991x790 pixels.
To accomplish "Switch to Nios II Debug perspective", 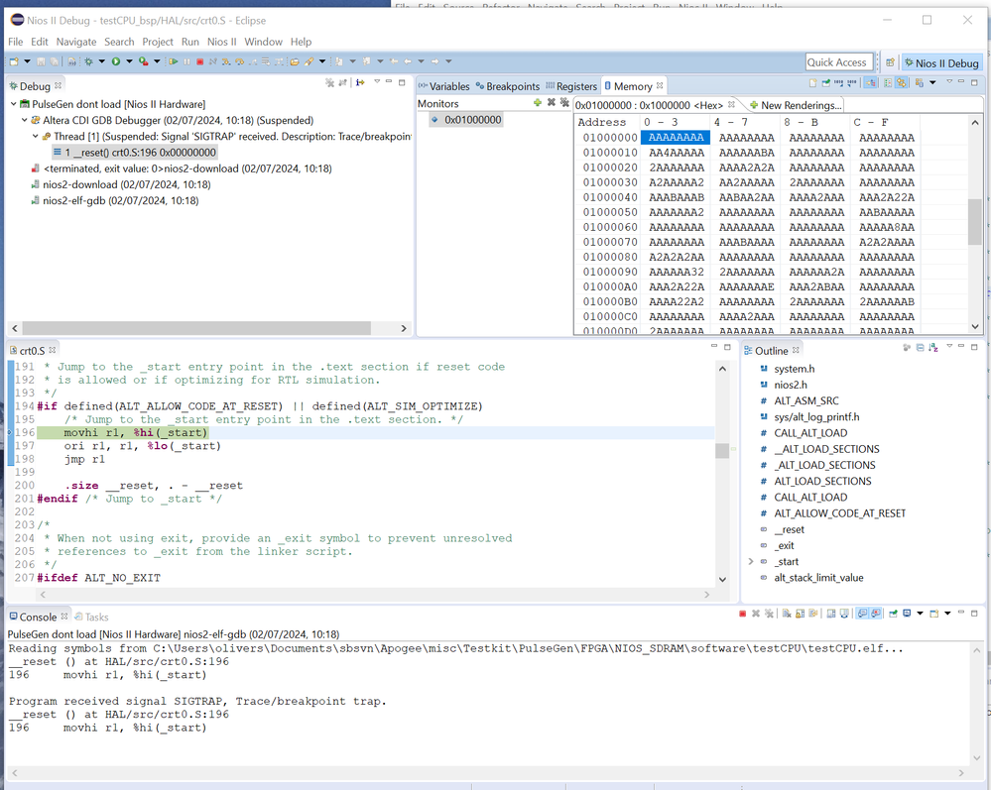I will (x=940, y=62).
